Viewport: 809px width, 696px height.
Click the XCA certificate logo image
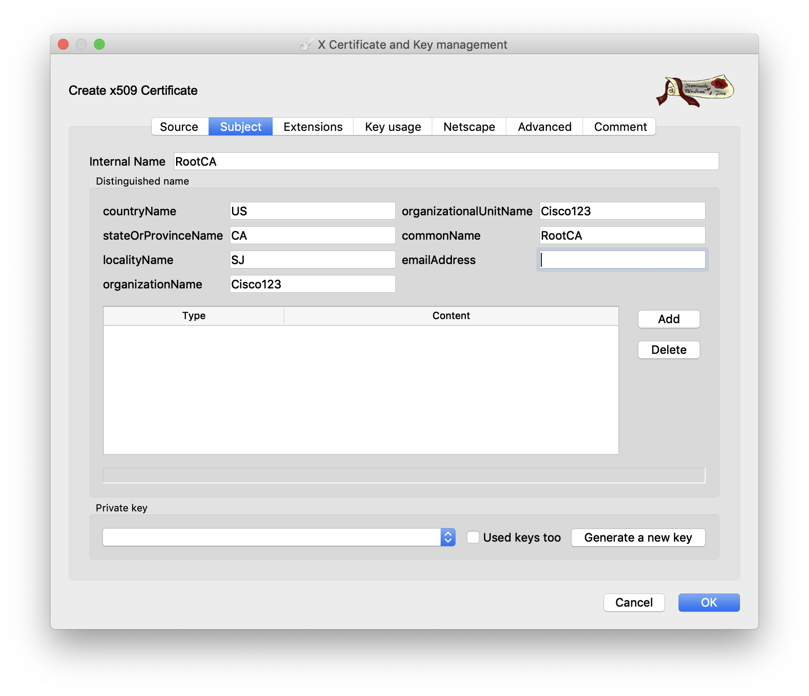click(x=695, y=90)
